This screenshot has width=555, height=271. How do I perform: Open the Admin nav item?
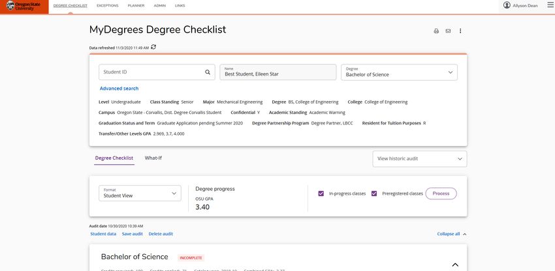click(x=159, y=6)
